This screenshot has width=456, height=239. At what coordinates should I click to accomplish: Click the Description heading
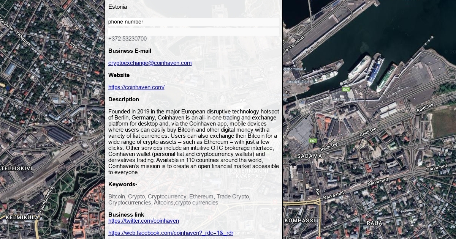pos(123,99)
